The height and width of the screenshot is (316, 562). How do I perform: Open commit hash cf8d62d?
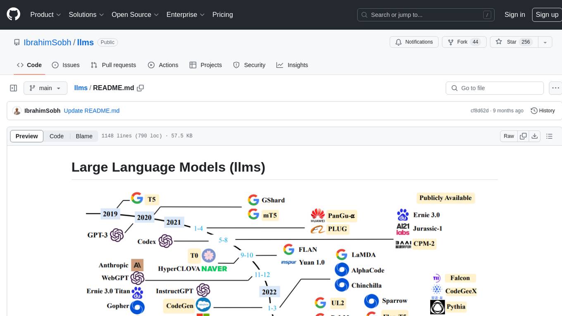[x=479, y=111]
